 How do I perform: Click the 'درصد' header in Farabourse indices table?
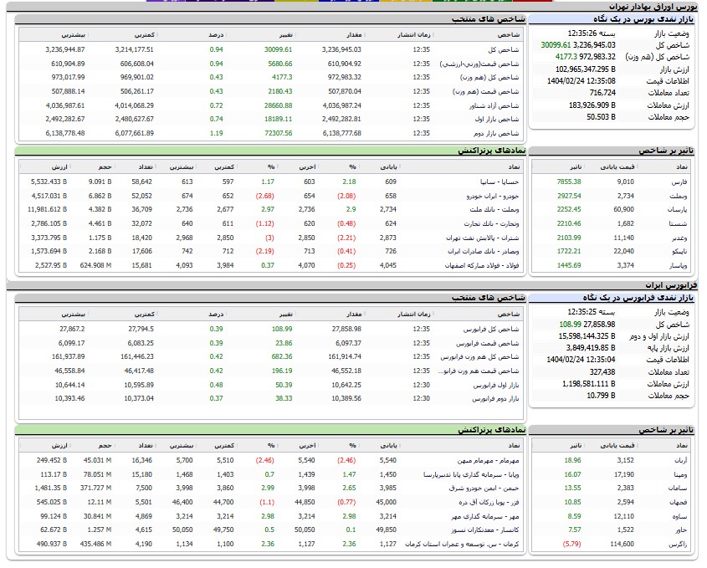[216, 315]
